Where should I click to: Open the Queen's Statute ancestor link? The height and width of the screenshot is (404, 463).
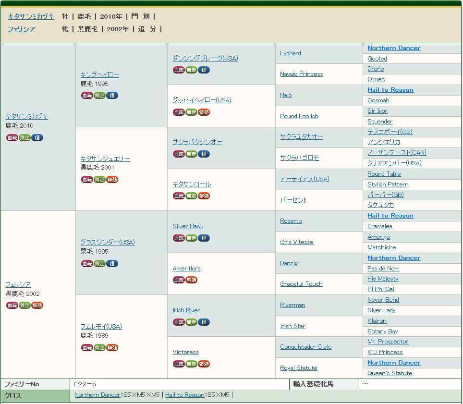coord(390,373)
